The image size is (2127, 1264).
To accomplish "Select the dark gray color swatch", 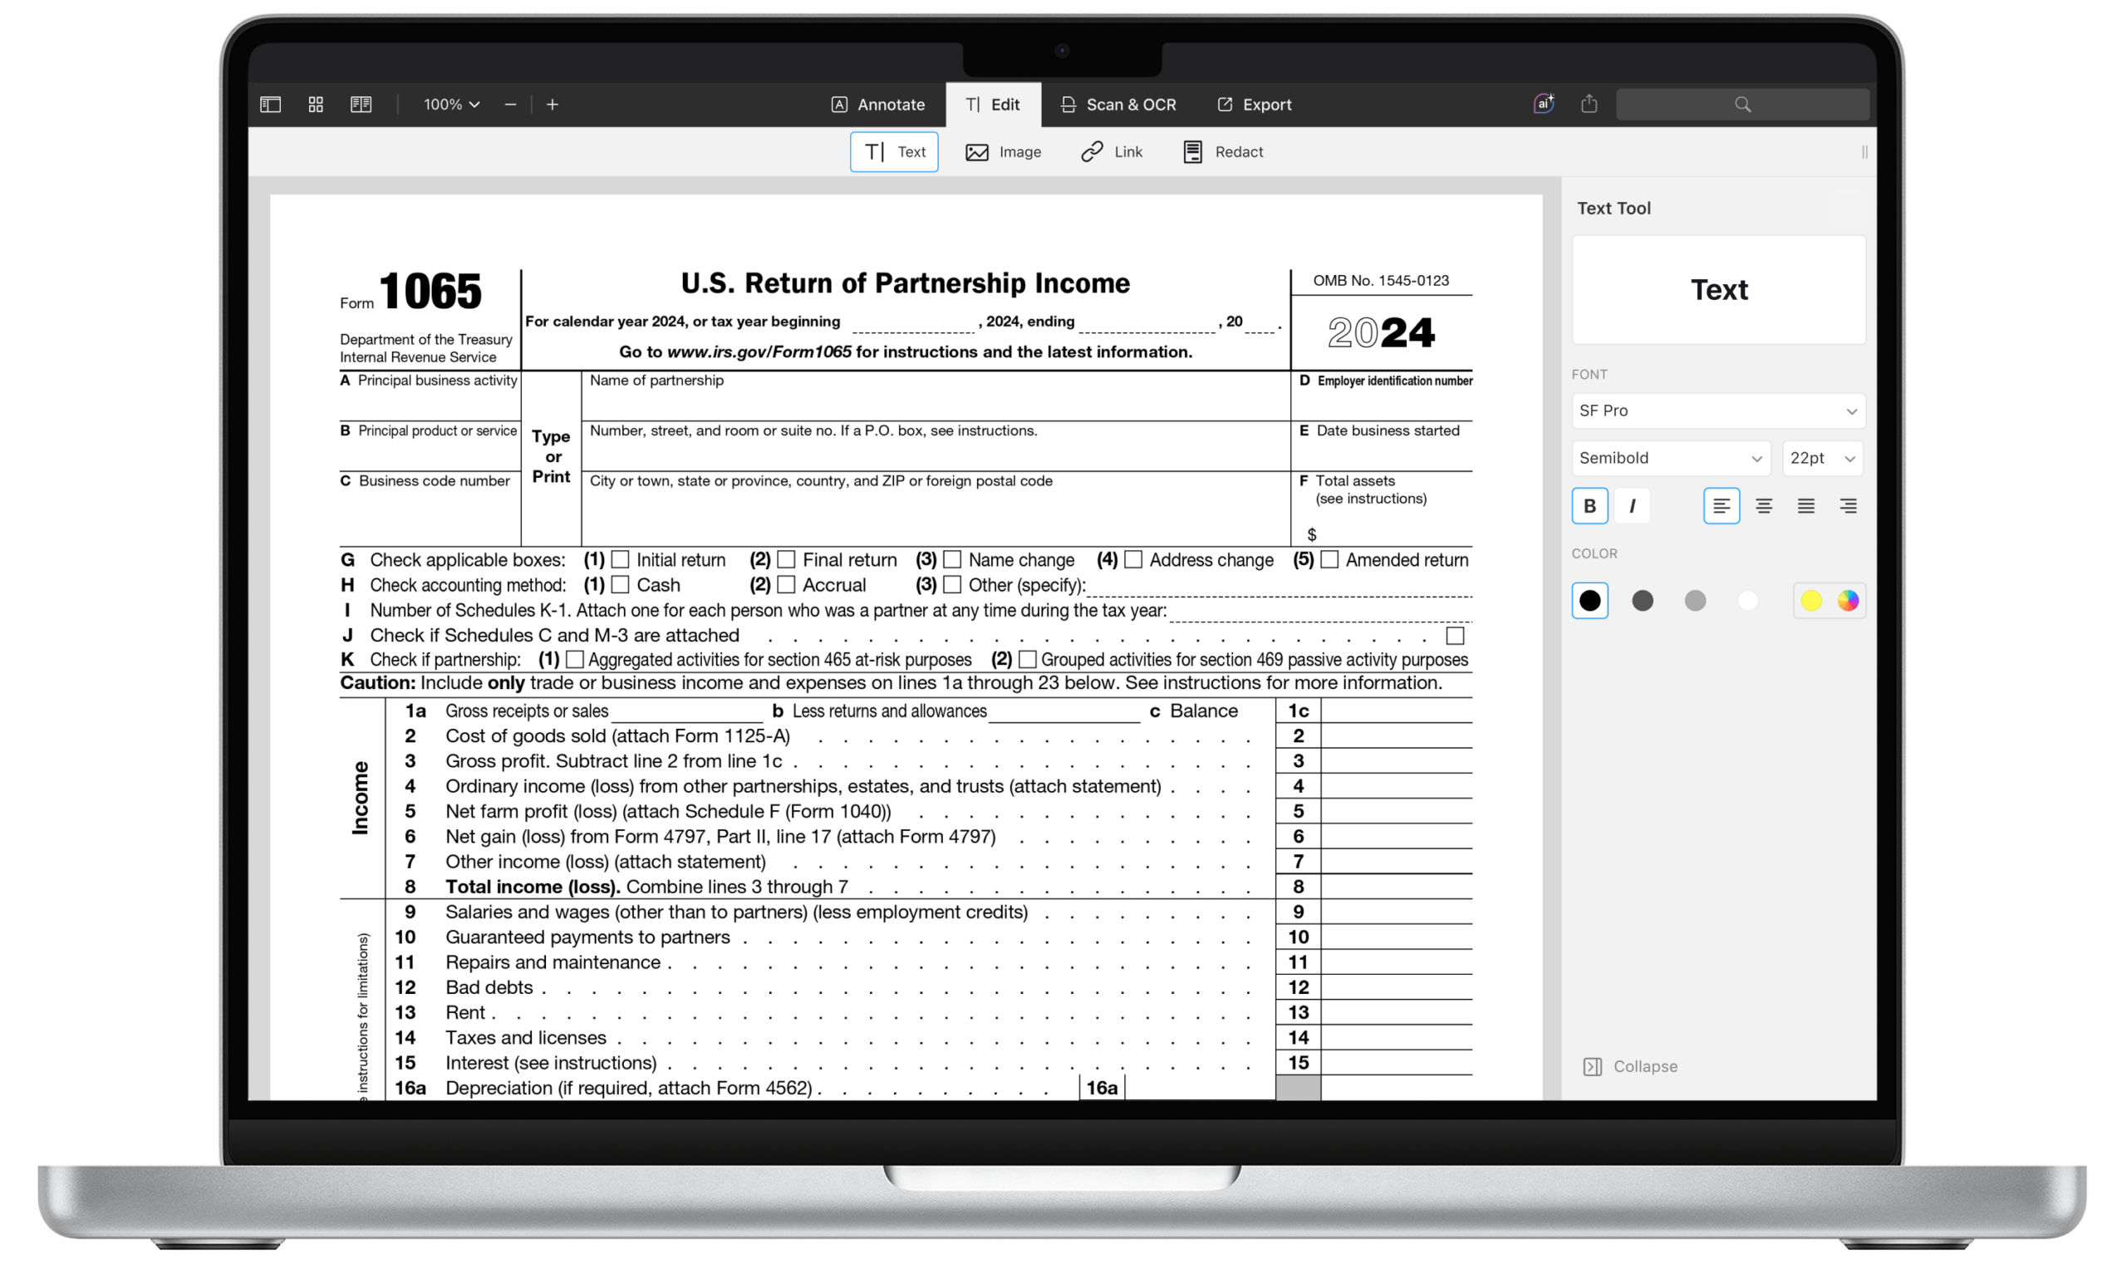I will 1643,601.
